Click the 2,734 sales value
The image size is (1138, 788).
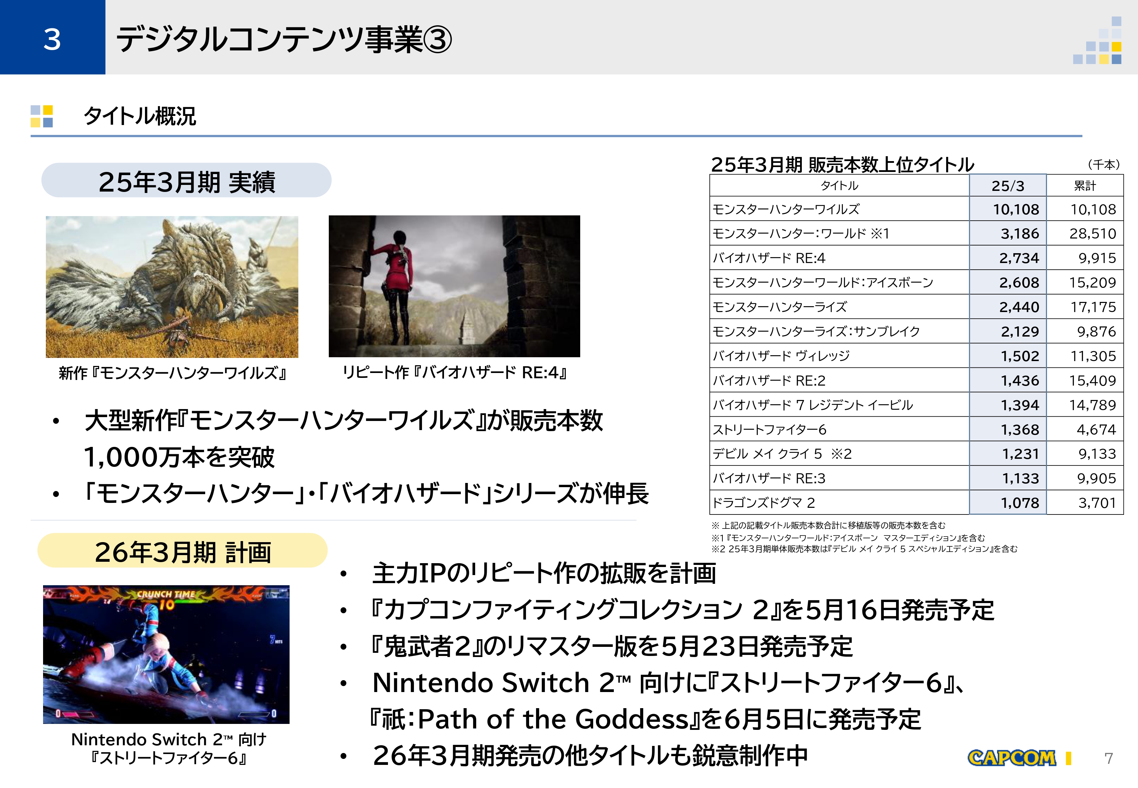(1019, 258)
